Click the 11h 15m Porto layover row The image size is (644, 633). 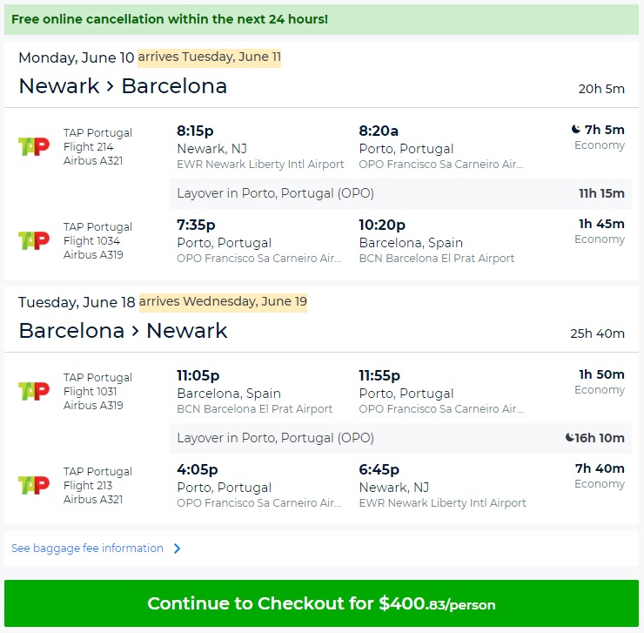[400, 193]
